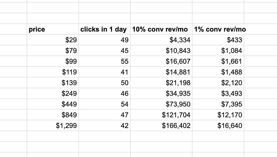Select the '1% conv rev/mo' header cell
The height and width of the screenshot is (157, 277).
pyautogui.click(x=218, y=29)
